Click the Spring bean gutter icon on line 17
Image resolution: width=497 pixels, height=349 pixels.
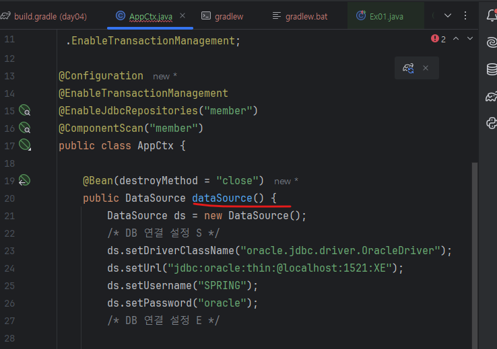tap(25, 145)
